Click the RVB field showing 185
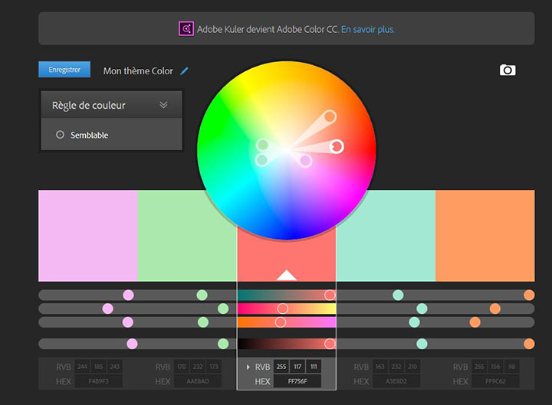Viewport: 552px width, 405px height. pos(99,367)
